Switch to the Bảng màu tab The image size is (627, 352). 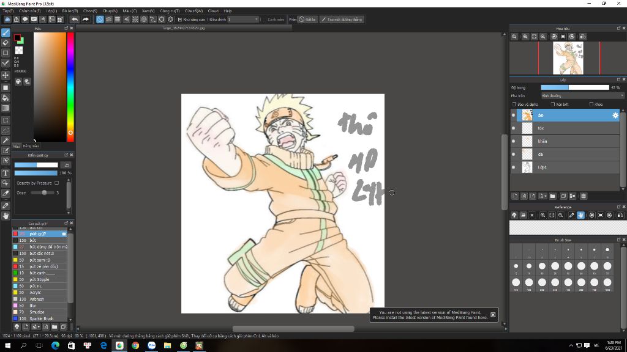pos(31,146)
